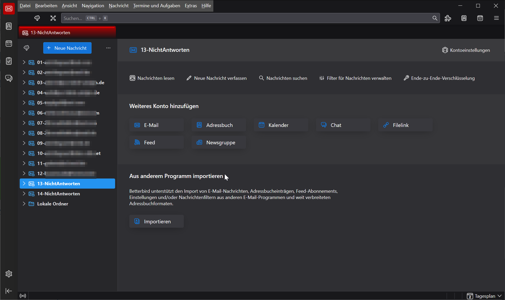The image size is (505, 300).
Task: Expand the Lokale Ordner folder
Action: tap(24, 204)
